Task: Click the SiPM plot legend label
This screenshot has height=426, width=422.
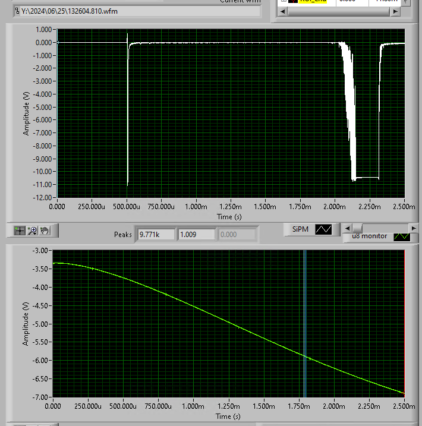Action: click(300, 229)
